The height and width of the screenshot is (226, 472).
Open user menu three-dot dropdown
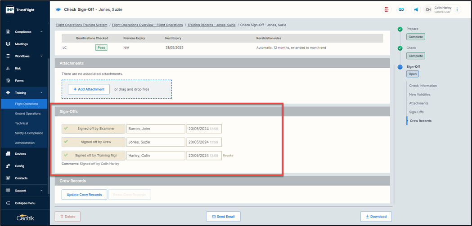click(457, 9)
